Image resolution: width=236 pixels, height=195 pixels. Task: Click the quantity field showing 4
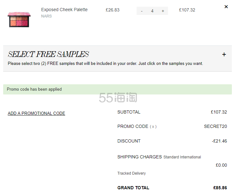(x=152, y=11)
